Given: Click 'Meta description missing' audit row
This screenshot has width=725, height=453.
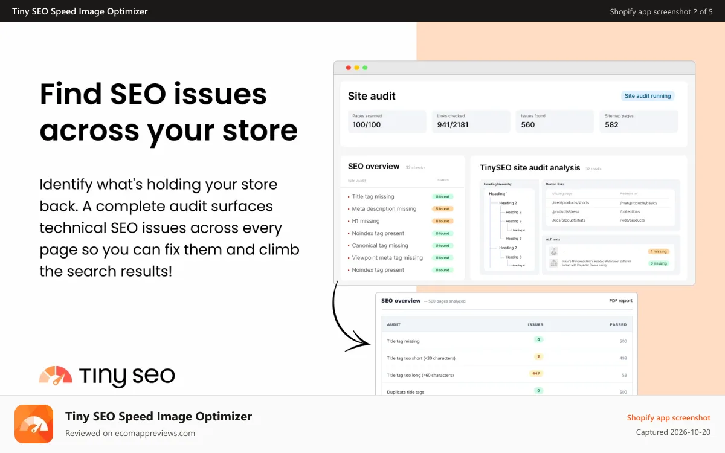Looking at the screenshot, I should coord(401,209).
